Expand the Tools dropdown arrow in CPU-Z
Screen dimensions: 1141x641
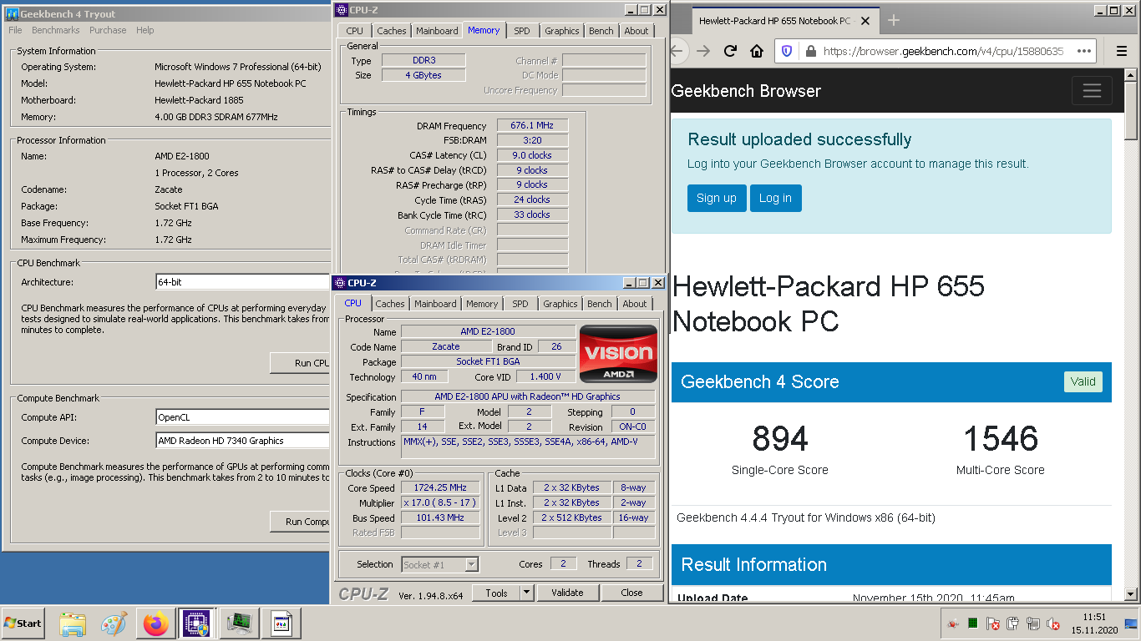pos(526,593)
